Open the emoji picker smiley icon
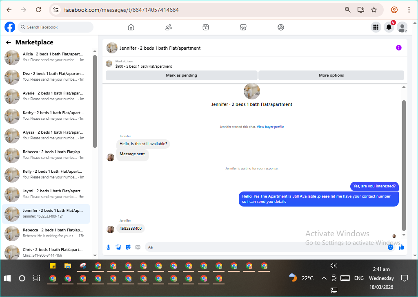Image resolution: width=418 pixels, height=297 pixels. (x=391, y=247)
